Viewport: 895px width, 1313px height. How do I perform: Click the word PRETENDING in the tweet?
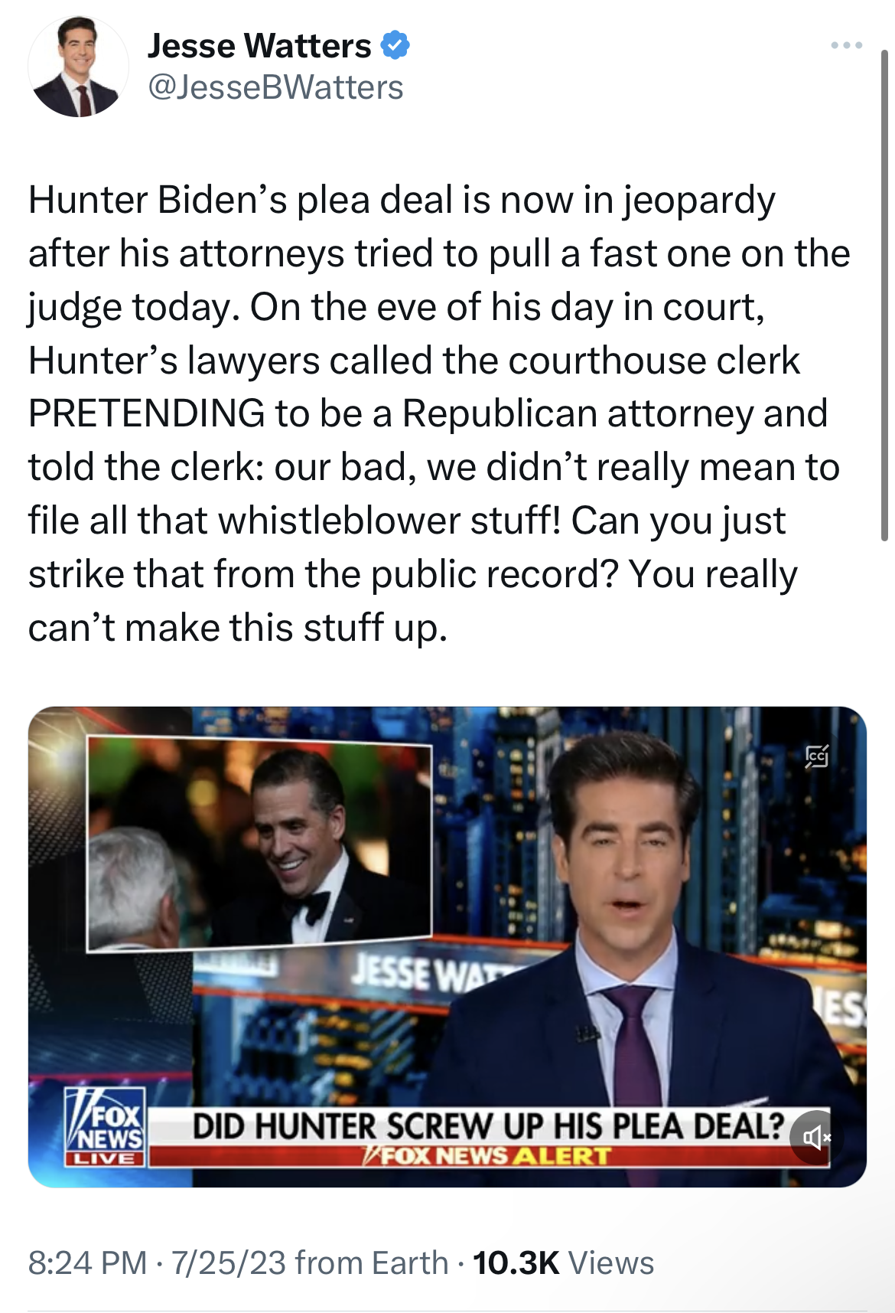coord(147,413)
